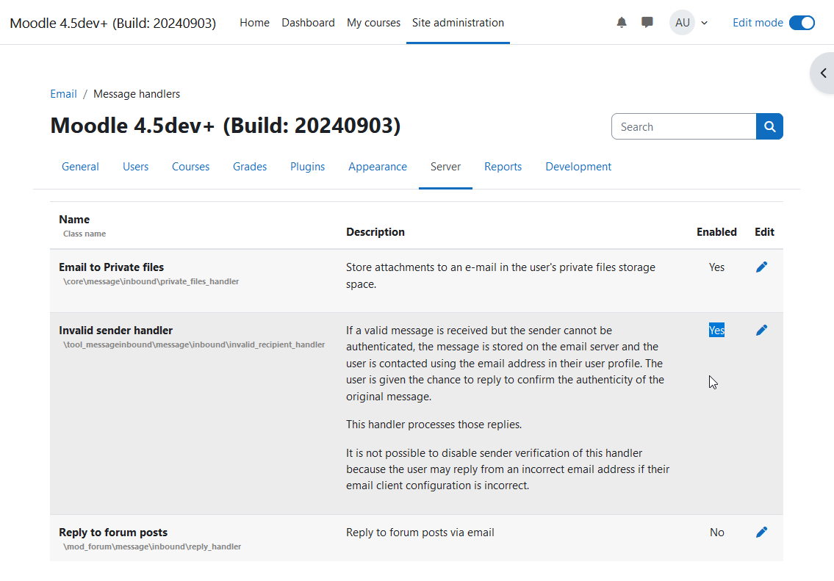
Task: Switch to the Users tab
Action: tap(136, 167)
